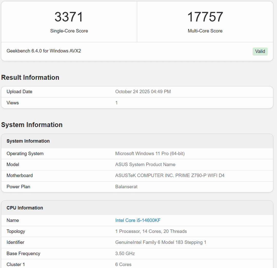Click the Result Information heading
Viewport: 277px width, 268px height.
coord(30,78)
